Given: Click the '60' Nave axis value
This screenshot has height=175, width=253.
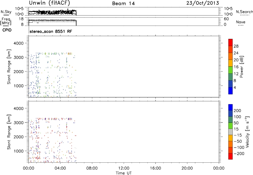Looking at the screenshot, I should pos(226,19).
